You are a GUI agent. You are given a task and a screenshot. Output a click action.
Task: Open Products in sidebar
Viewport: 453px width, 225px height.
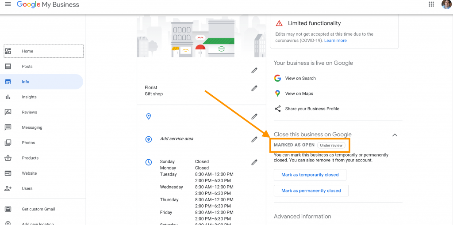42,158
